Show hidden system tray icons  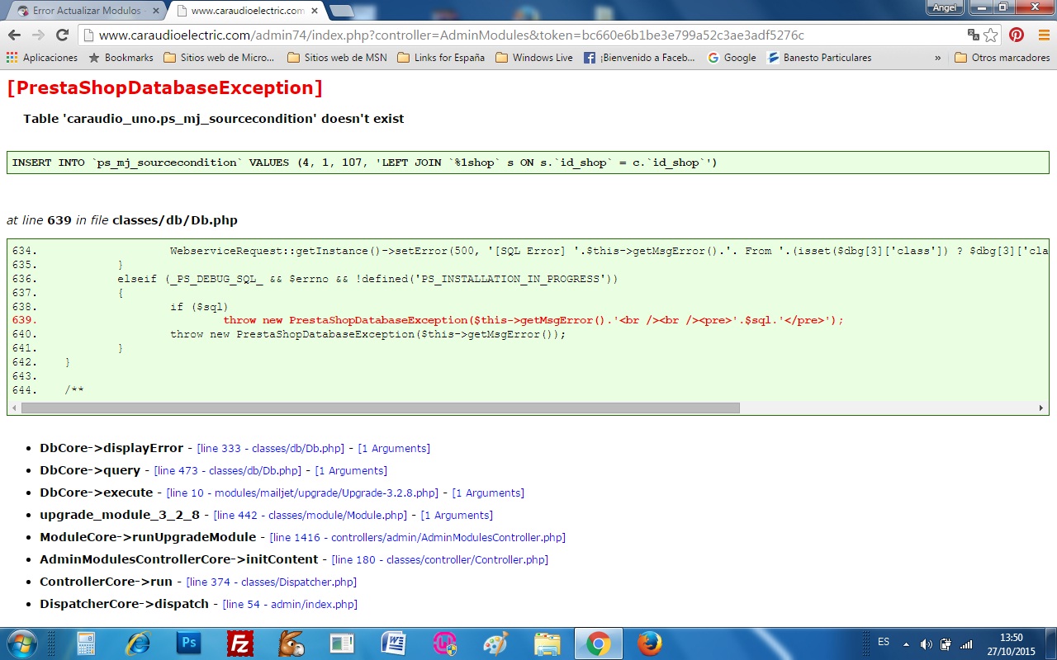click(x=906, y=643)
